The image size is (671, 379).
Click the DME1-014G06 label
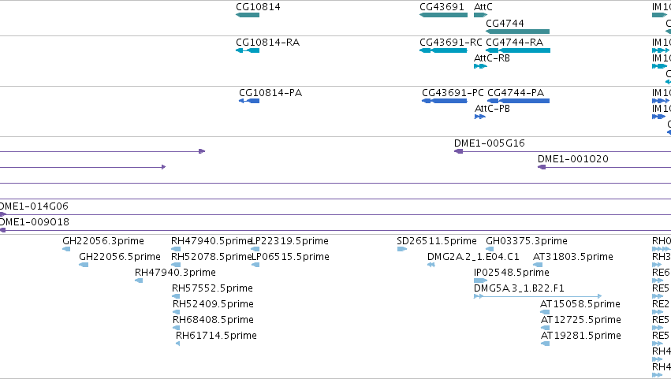(34, 206)
